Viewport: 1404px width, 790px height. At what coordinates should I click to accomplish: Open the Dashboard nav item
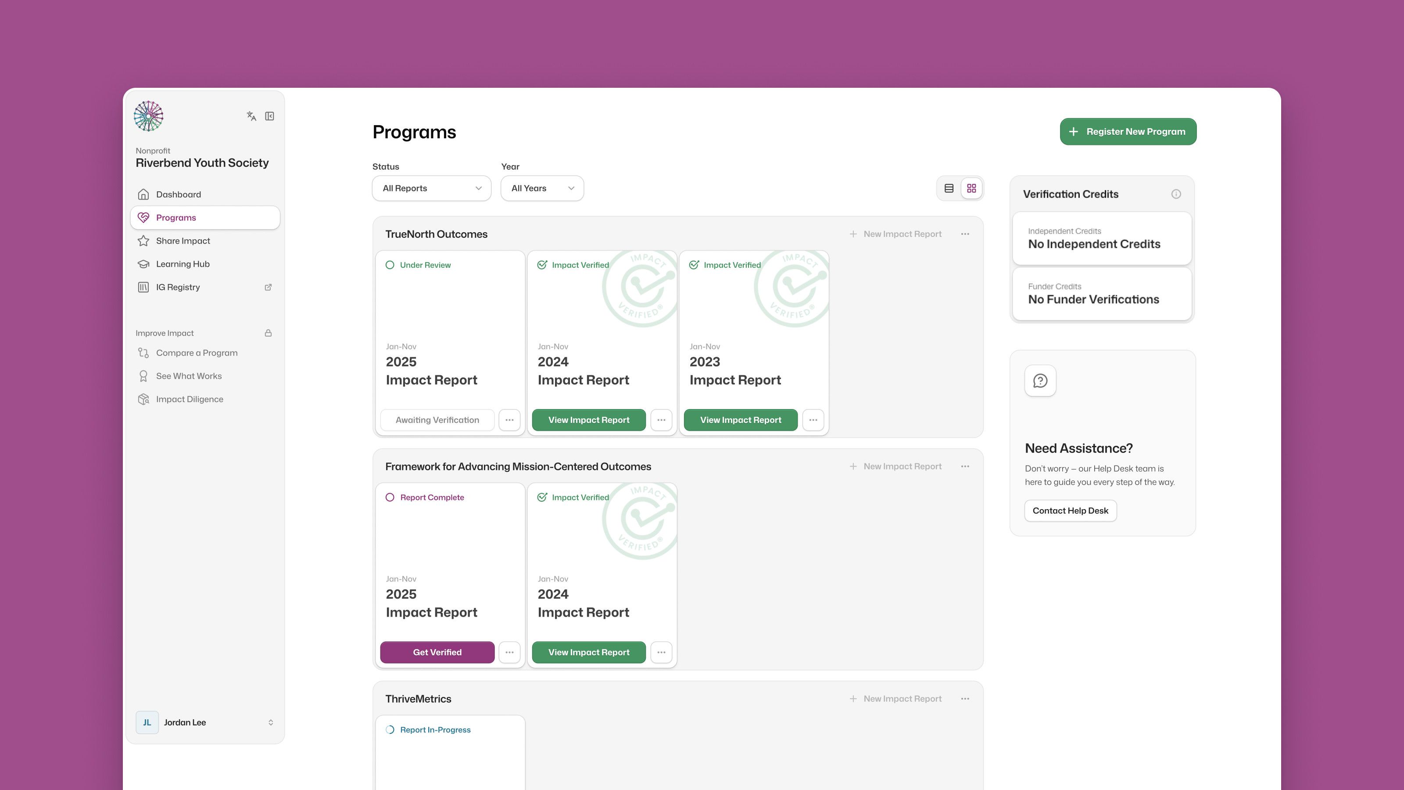point(205,194)
